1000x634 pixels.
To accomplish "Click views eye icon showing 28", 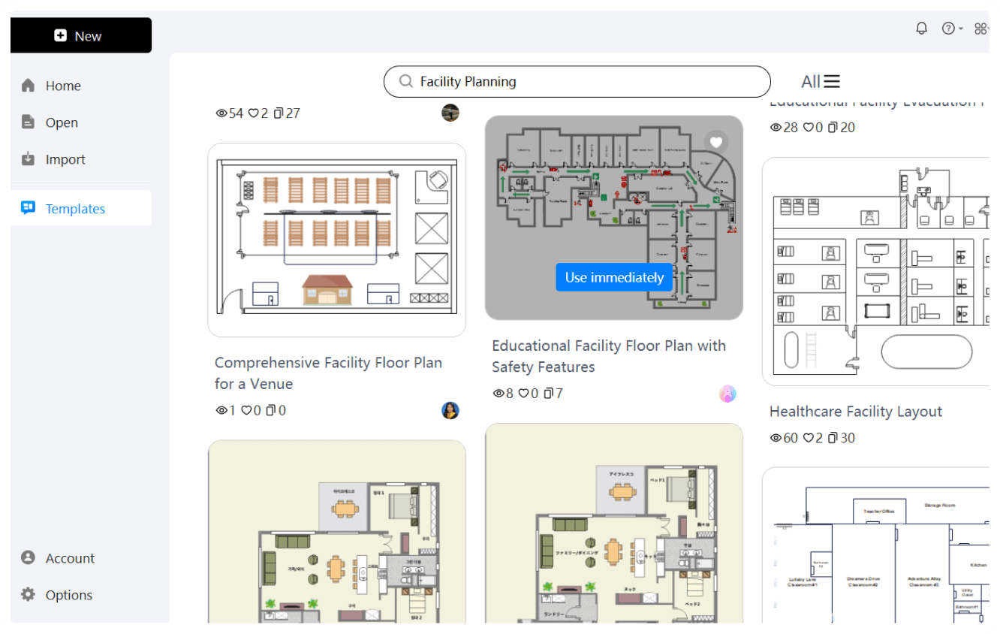I will 776,128.
